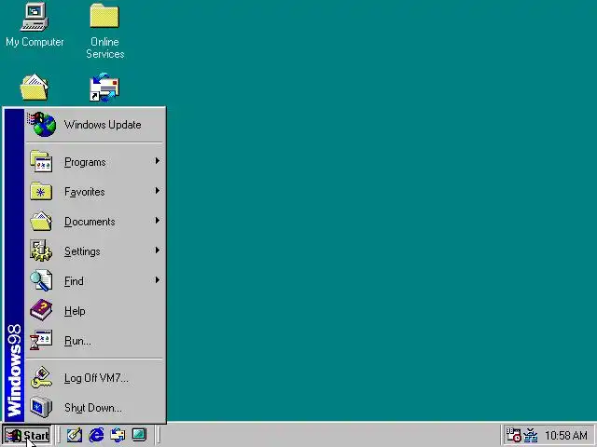Image resolution: width=597 pixels, height=447 pixels.
Task: Choose the Documents menu label
Action: [x=90, y=222]
